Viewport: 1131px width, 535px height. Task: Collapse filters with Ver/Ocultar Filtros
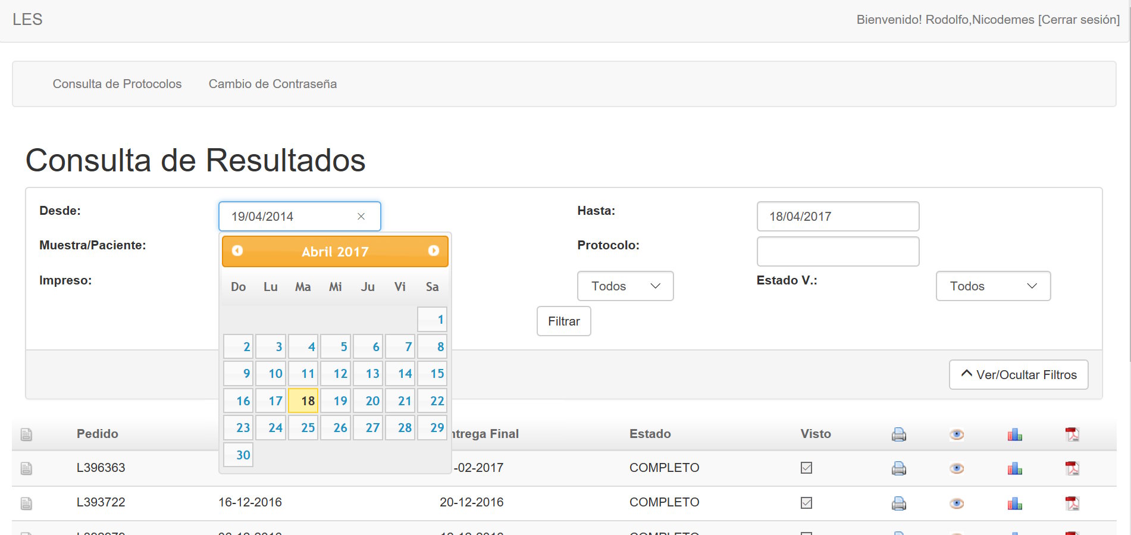(x=1018, y=375)
